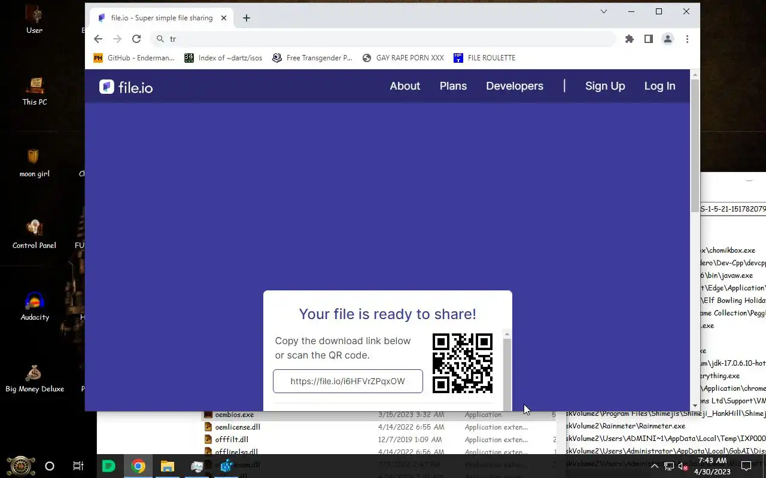Screen dimensions: 766x478
Task: Open the Free Transgender P... bookmark
Action: pyautogui.click(x=312, y=58)
